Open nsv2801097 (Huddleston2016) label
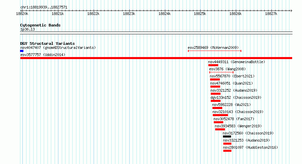 pyautogui.click(x=250, y=147)
